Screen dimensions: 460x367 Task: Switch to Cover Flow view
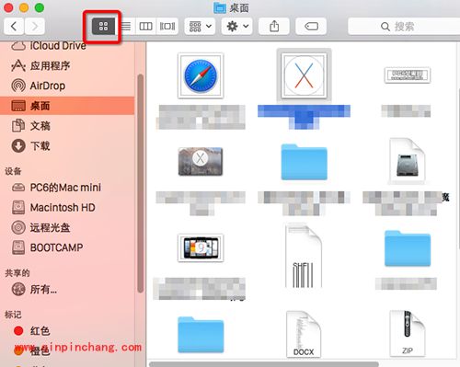(x=167, y=27)
